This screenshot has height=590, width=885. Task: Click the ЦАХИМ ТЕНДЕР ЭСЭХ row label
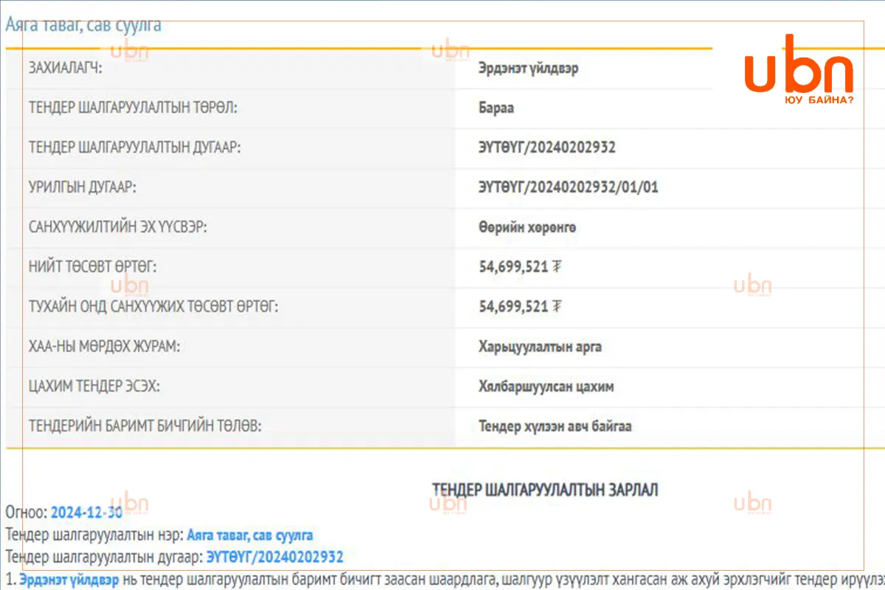click(x=94, y=386)
